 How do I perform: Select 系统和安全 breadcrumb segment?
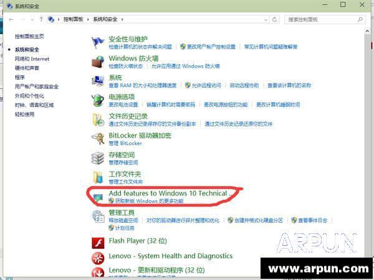pos(105,19)
